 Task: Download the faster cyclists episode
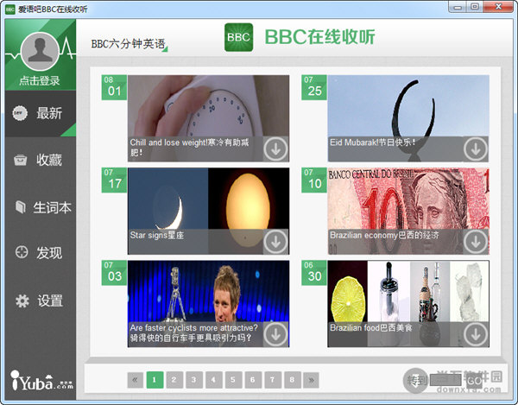(x=275, y=334)
